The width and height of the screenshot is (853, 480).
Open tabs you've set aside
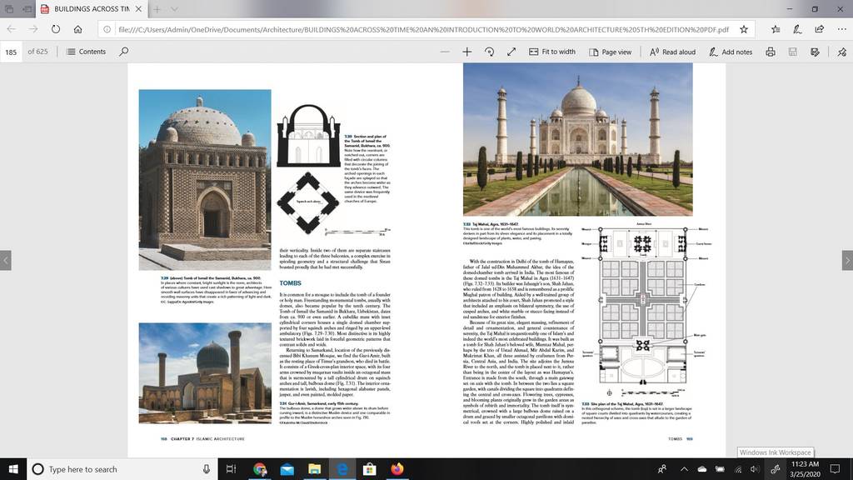(9, 8)
